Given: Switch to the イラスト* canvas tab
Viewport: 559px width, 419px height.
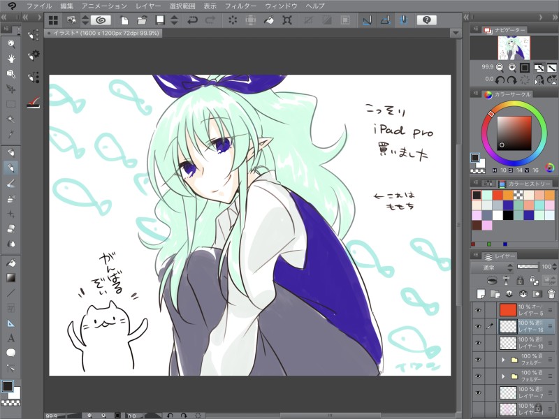Looking at the screenshot, I should 103,33.
